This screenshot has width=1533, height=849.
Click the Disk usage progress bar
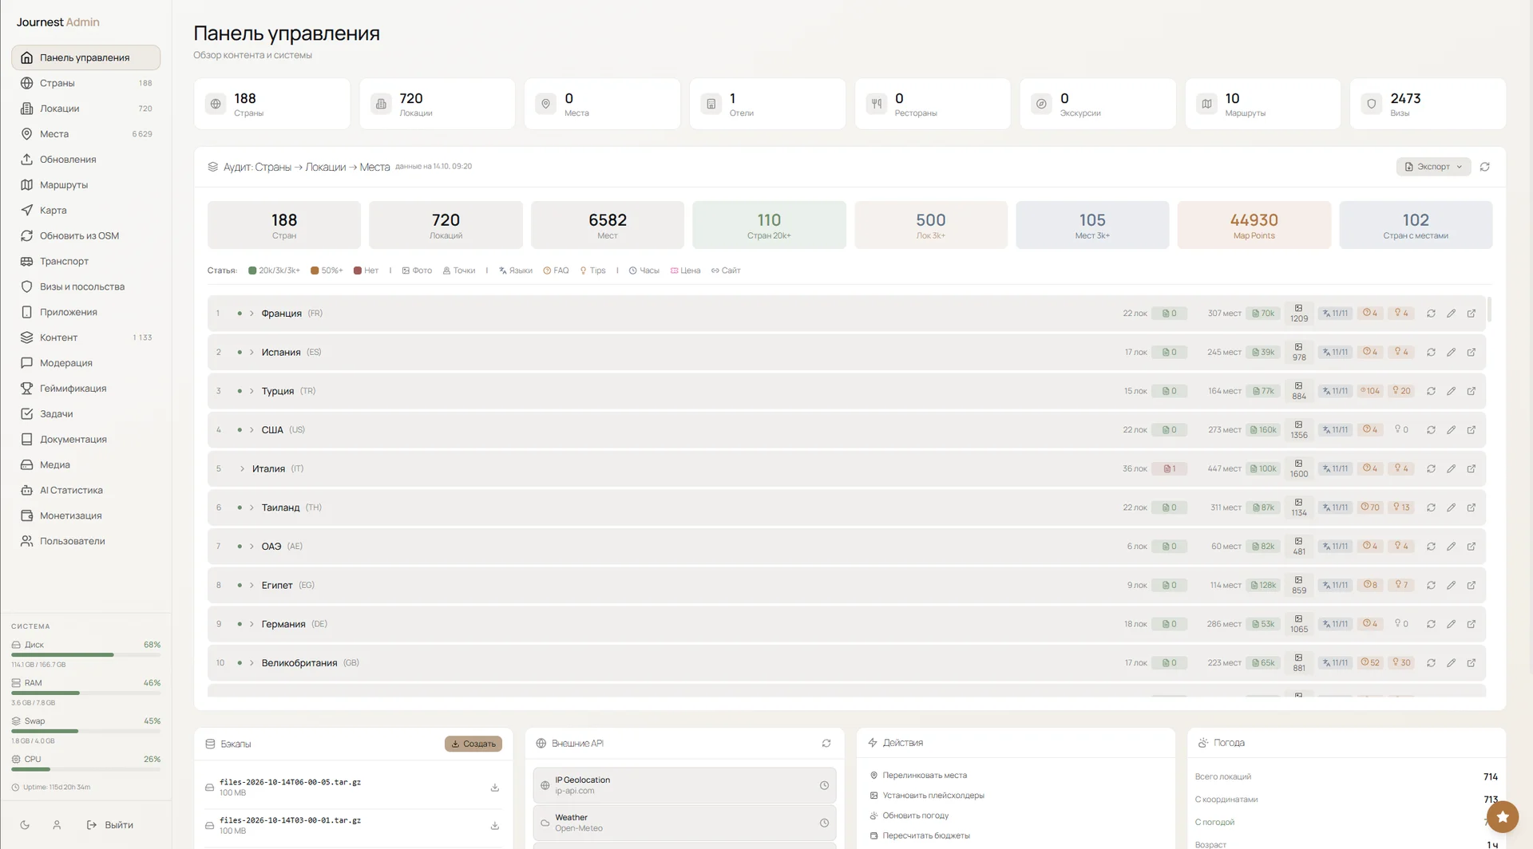point(85,655)
